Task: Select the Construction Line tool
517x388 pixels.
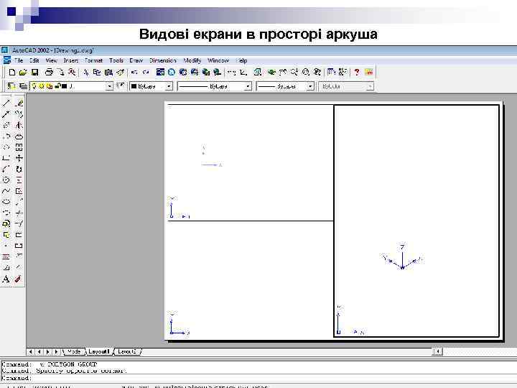Action: point(6,114)
